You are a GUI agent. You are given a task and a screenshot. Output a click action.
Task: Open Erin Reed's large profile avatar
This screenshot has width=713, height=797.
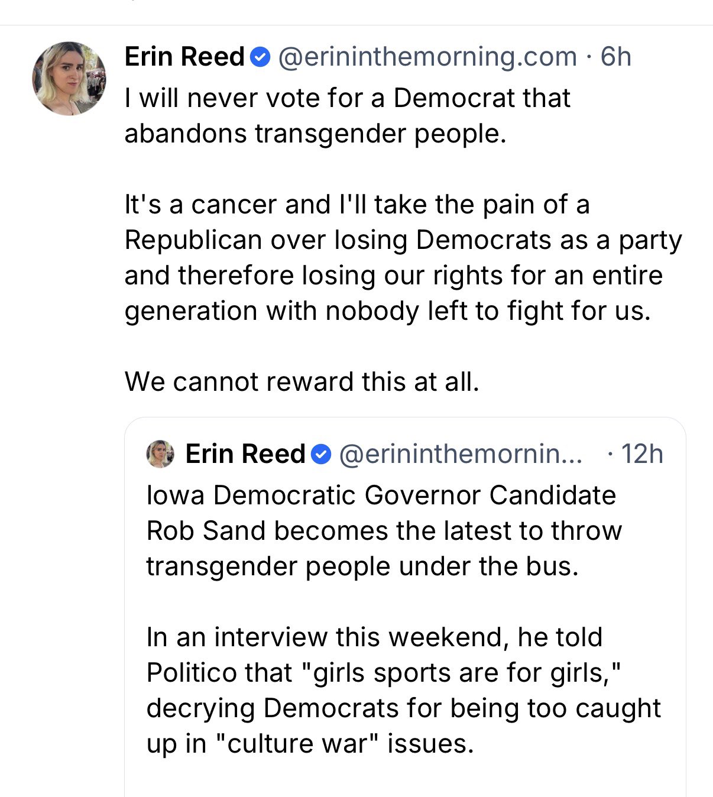(x=69, y=78)
